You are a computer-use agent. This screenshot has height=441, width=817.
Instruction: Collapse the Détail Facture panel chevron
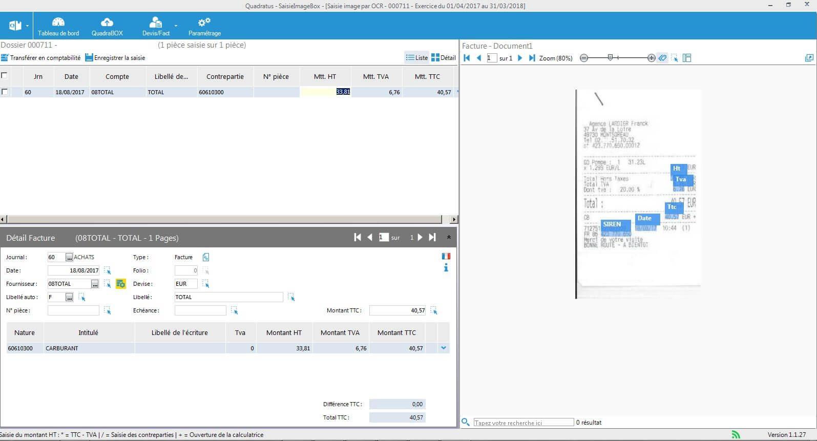tap(449, 237)
